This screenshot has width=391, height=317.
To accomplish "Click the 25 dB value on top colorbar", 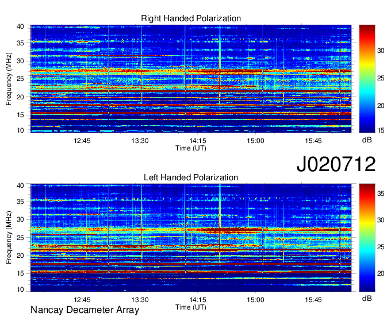I will (381, 79).
